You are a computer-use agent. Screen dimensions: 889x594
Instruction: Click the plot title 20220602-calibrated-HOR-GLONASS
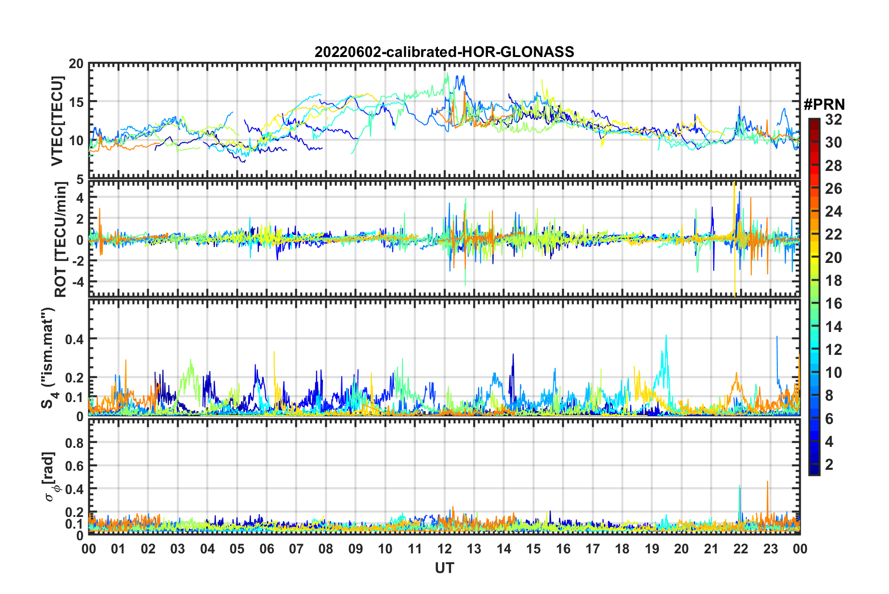[x=444, y=52]
